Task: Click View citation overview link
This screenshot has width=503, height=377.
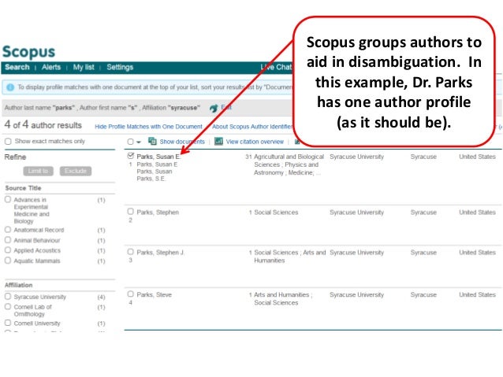Action: pos(255,142)
